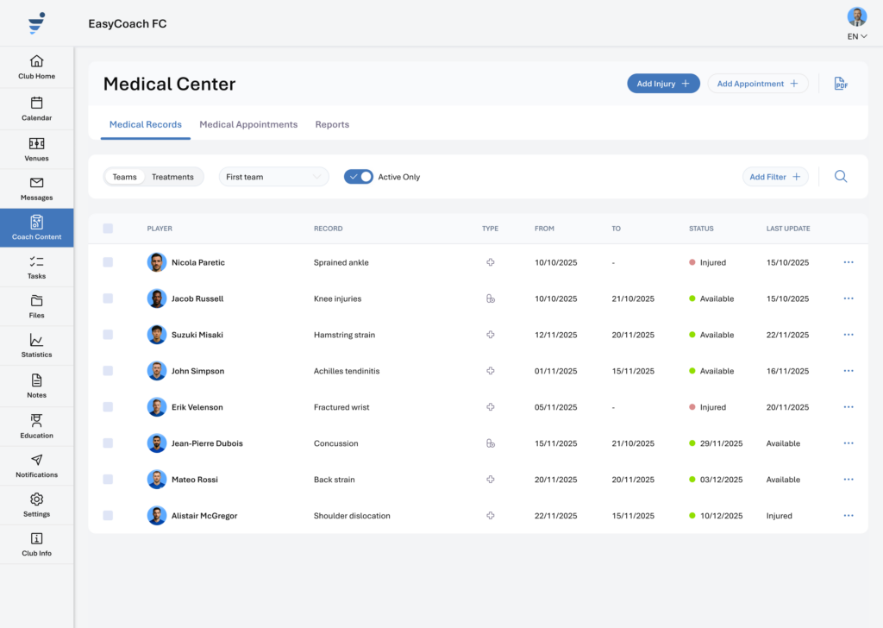Click the Add Appointment button
Viewport: 883px width, 628px height.
click(x=758, y=84)
